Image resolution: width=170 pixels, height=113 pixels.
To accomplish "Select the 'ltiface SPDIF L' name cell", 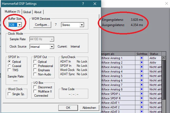I will 118,94.
